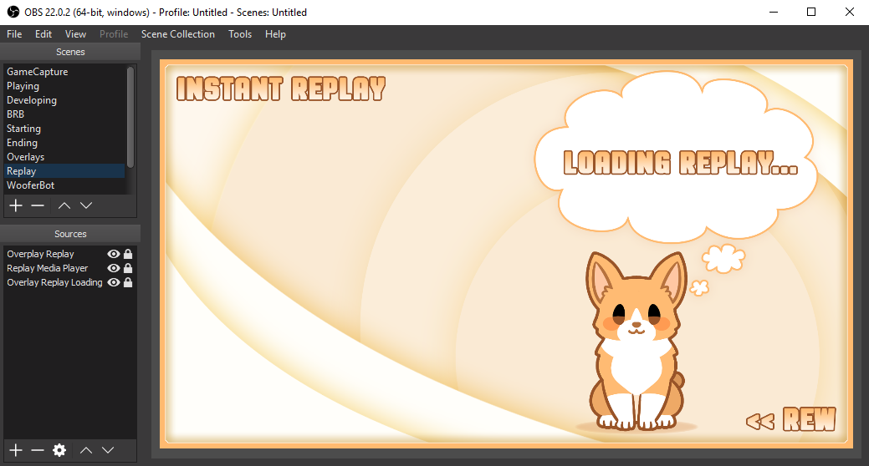The width and height of the screenshot is (869, 466).
Task: Move source down in Sources list
Action: click(108, 450)
